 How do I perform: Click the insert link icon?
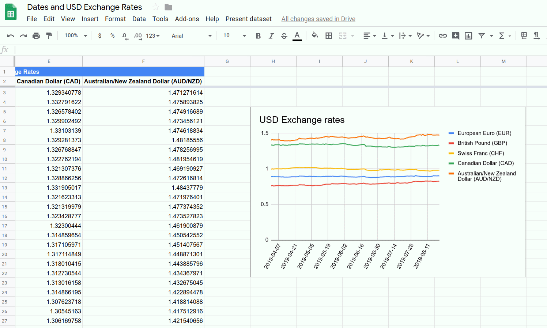coord(443,36)
